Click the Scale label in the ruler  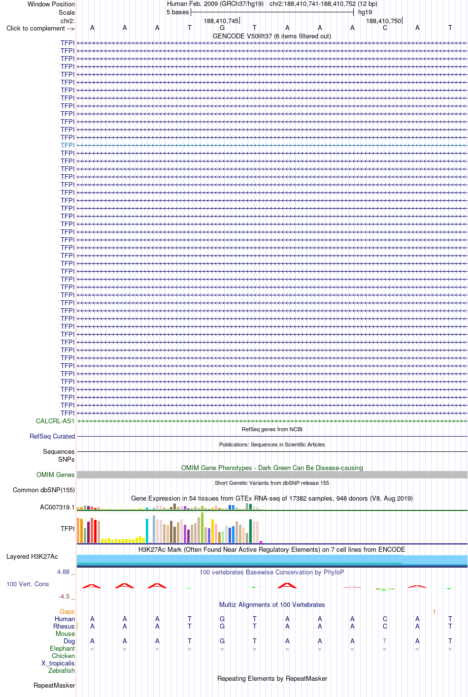pos(67,12)
